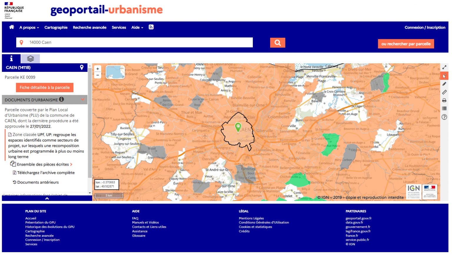Image resolution: width=452 pixels, height=256 pixels.
Task: Zoom out on the map
Action: coord(98,75)
